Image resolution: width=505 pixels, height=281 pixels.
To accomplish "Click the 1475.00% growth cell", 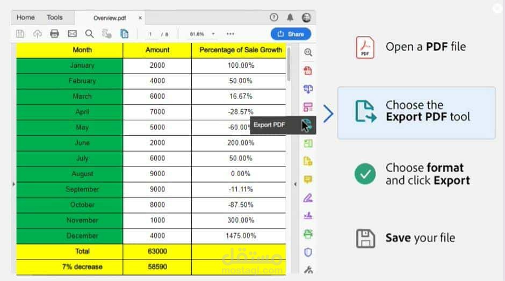I will coord(239,236).
